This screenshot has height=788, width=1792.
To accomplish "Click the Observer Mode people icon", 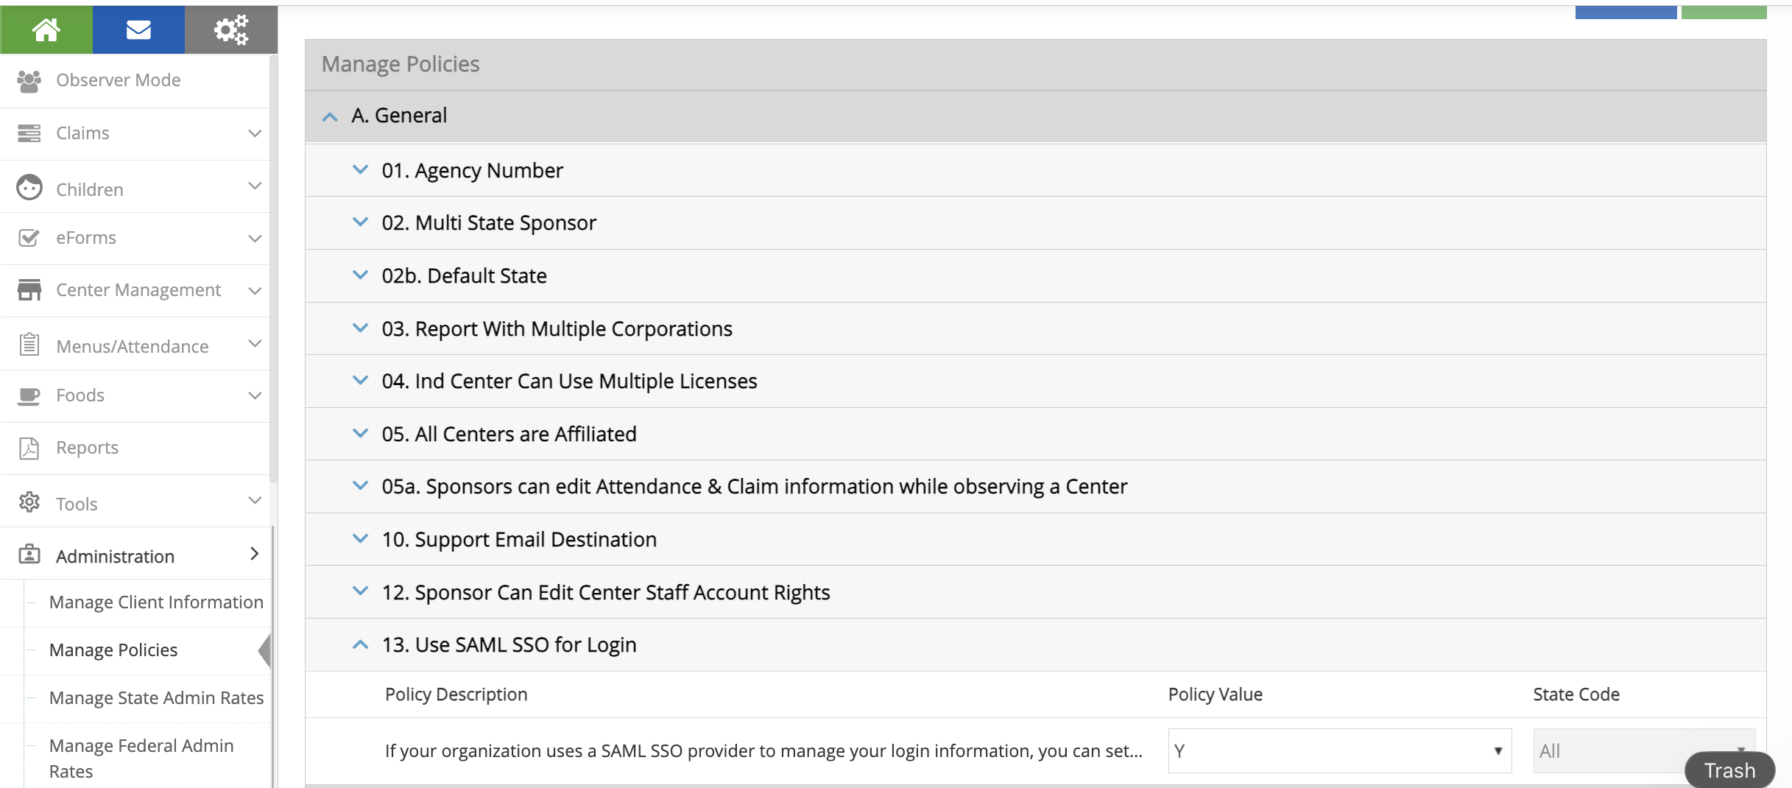I will tap(29, 80).
